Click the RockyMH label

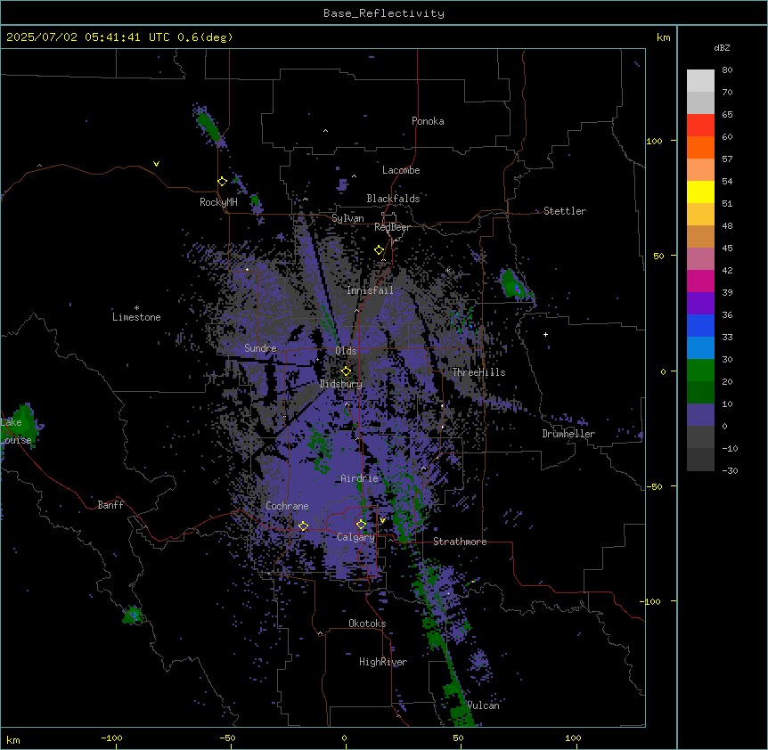(218, 202)
